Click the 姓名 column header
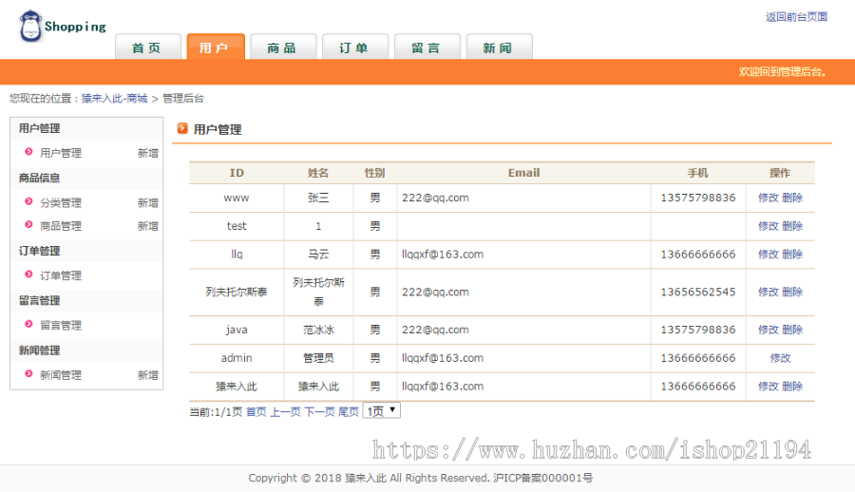Screen dimensions: 855x492 tap(318, 173)
